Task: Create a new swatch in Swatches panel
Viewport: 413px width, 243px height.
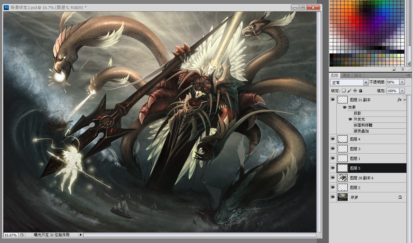Action: (394, 69)
